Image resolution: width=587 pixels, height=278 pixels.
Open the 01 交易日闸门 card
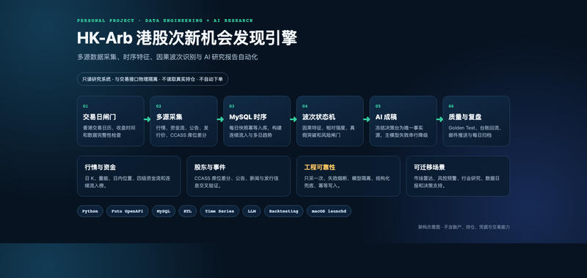(111, 121)
